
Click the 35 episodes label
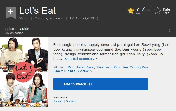[14, 33]
